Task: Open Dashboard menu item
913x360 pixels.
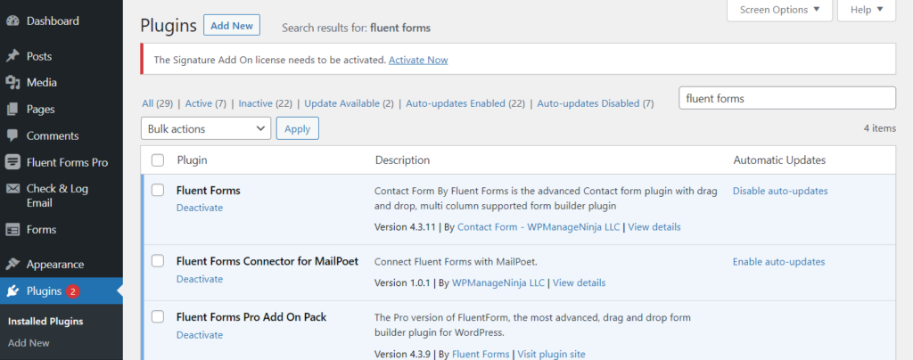Action: pyautogui.click(x=53, y=20)
